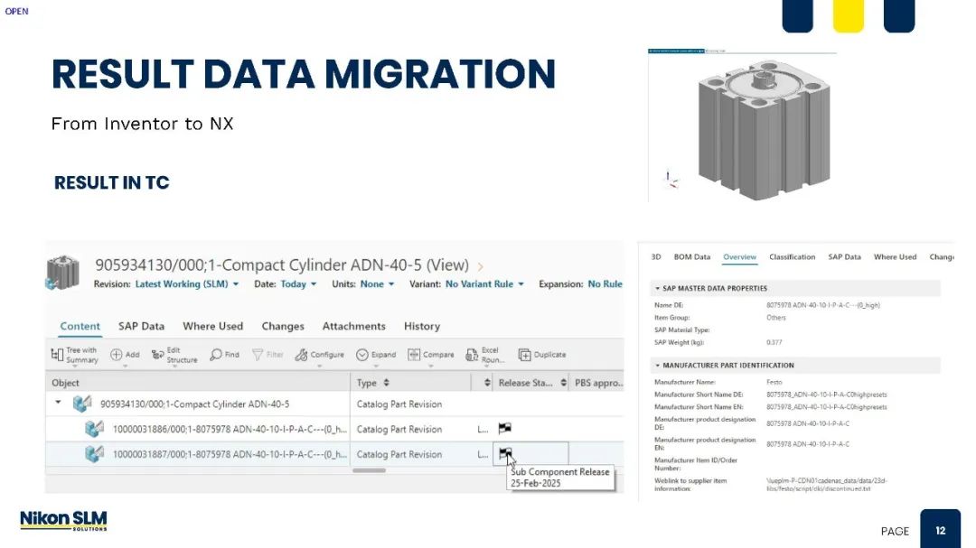
Task: Select the 905934130 Compact Cylinder ADN-40-5 row
Action: pos(334,404)
